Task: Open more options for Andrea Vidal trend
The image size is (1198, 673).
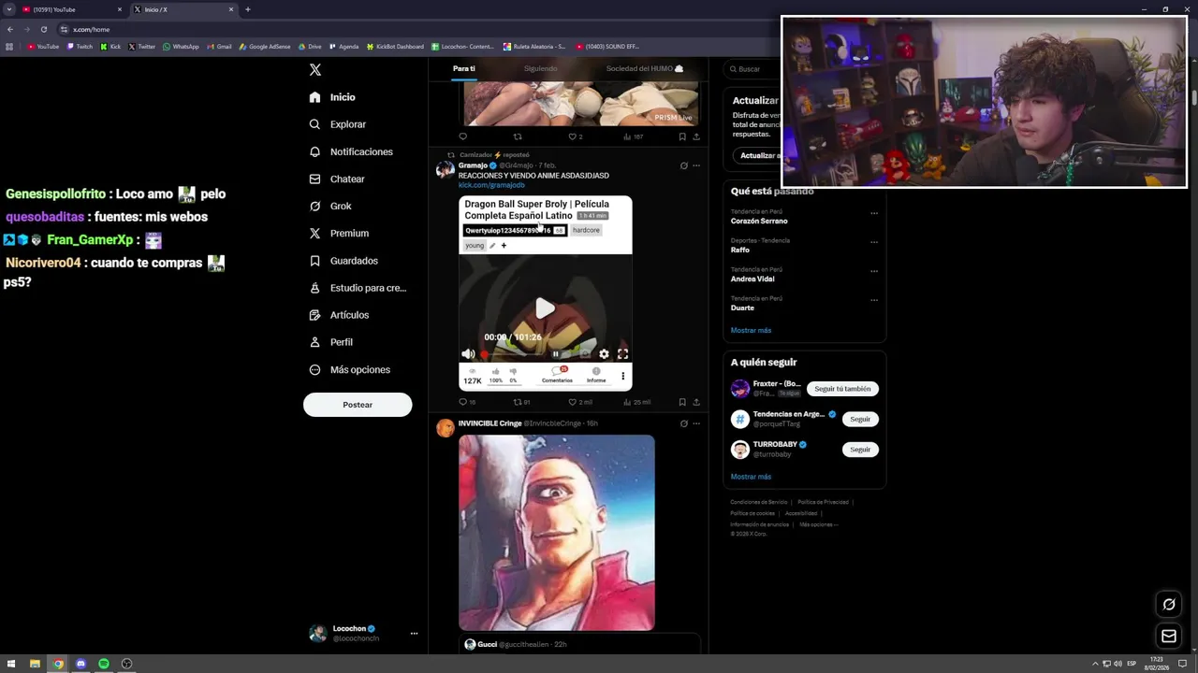Action: click(874, 271)
